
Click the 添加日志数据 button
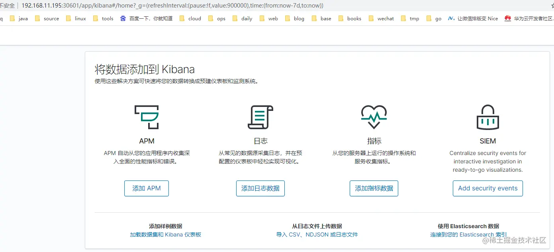pos(260,188)
